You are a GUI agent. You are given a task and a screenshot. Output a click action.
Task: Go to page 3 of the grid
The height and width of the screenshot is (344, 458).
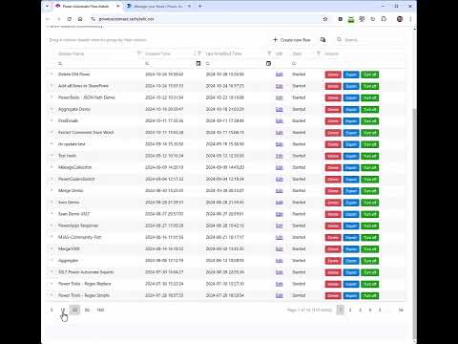click(360, 310)
